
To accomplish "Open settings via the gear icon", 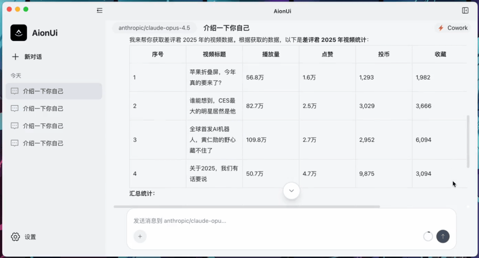I will (16, 237).
